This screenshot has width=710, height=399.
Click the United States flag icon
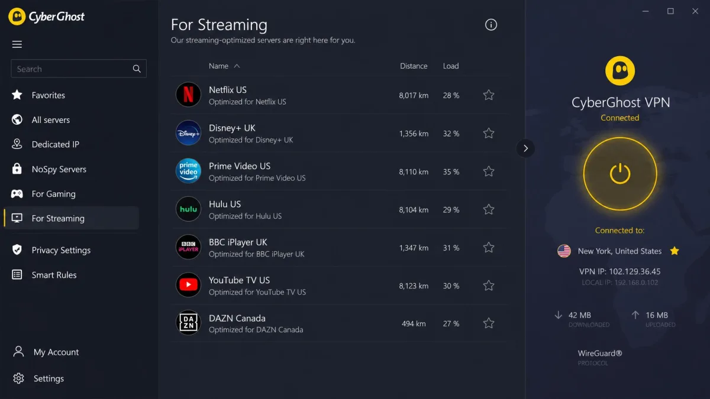click(x=564, y=251)
